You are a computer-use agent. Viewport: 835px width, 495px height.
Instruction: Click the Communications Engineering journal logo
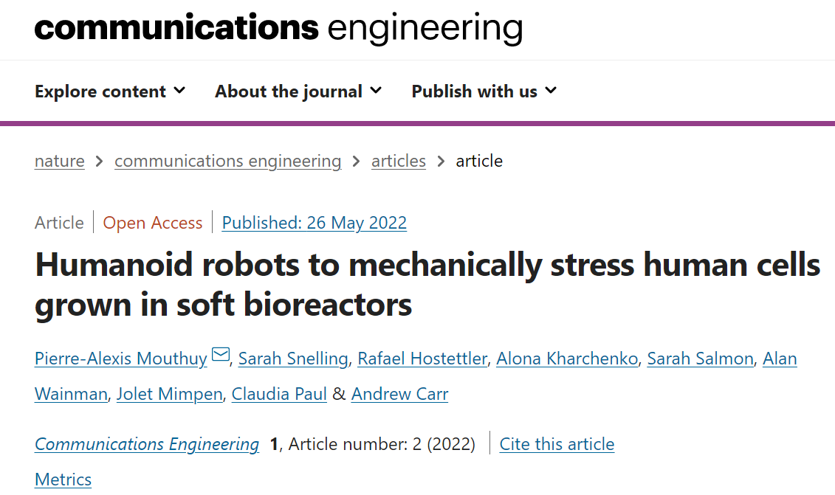278,29
